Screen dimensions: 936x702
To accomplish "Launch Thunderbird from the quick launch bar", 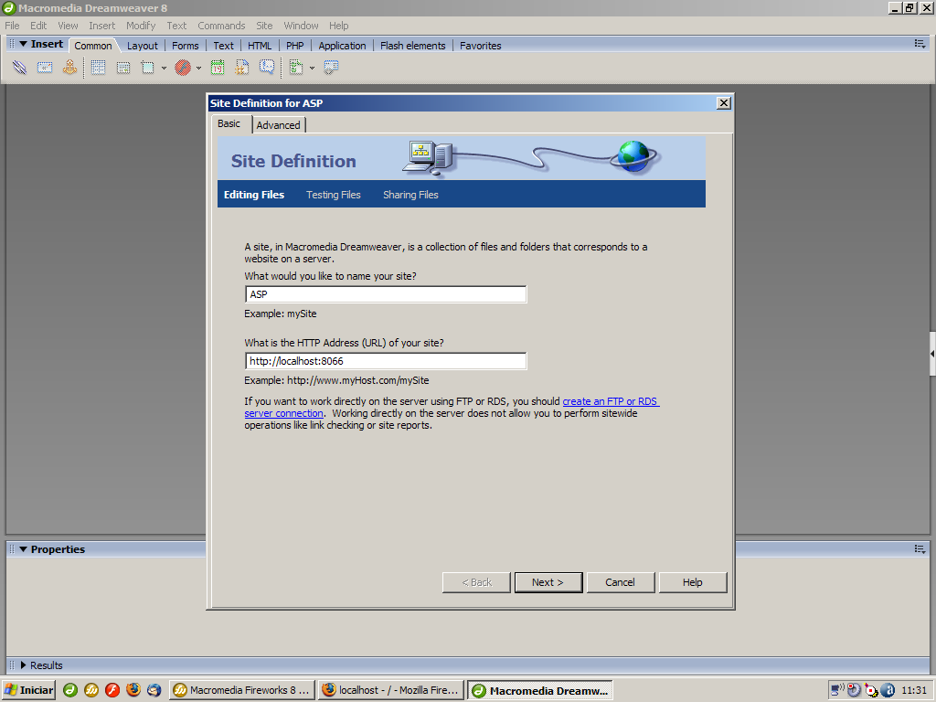I will [154, 690].
